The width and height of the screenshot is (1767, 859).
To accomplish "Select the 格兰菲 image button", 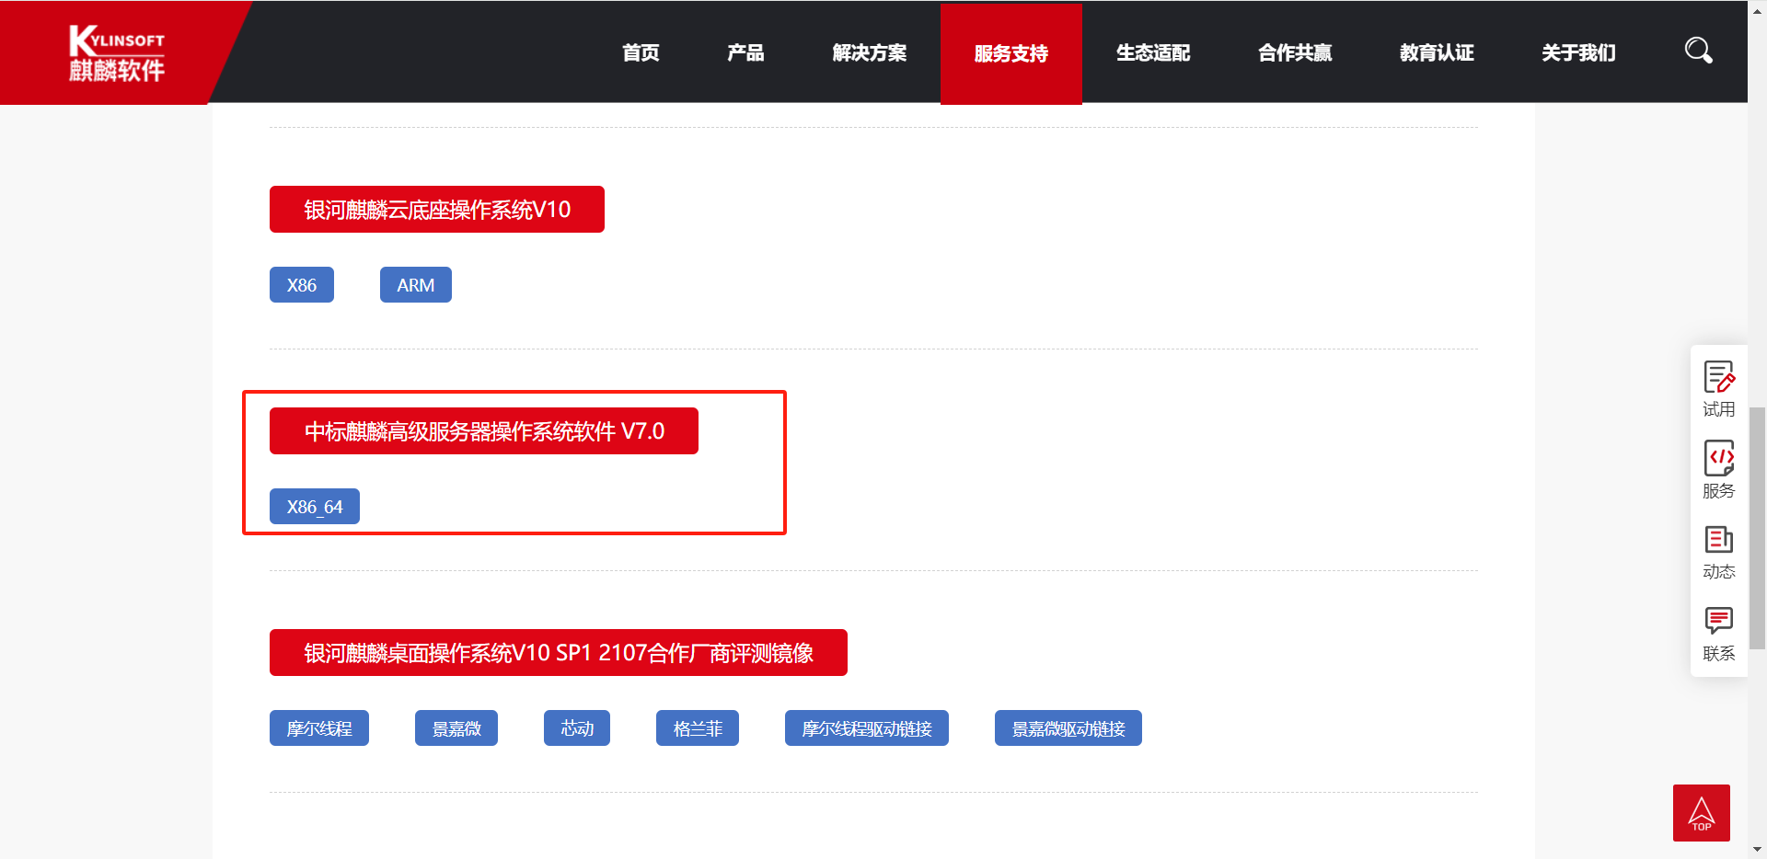I will coord(698,728).
